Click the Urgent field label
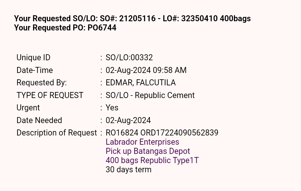The width and height of the screenshot is (301, 191). click(x=28, y=108)
